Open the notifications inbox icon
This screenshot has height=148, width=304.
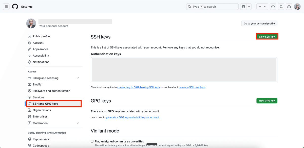tap(289, 7)
